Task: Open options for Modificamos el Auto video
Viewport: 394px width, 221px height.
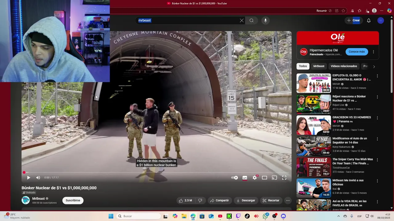Action: [377, 139]
